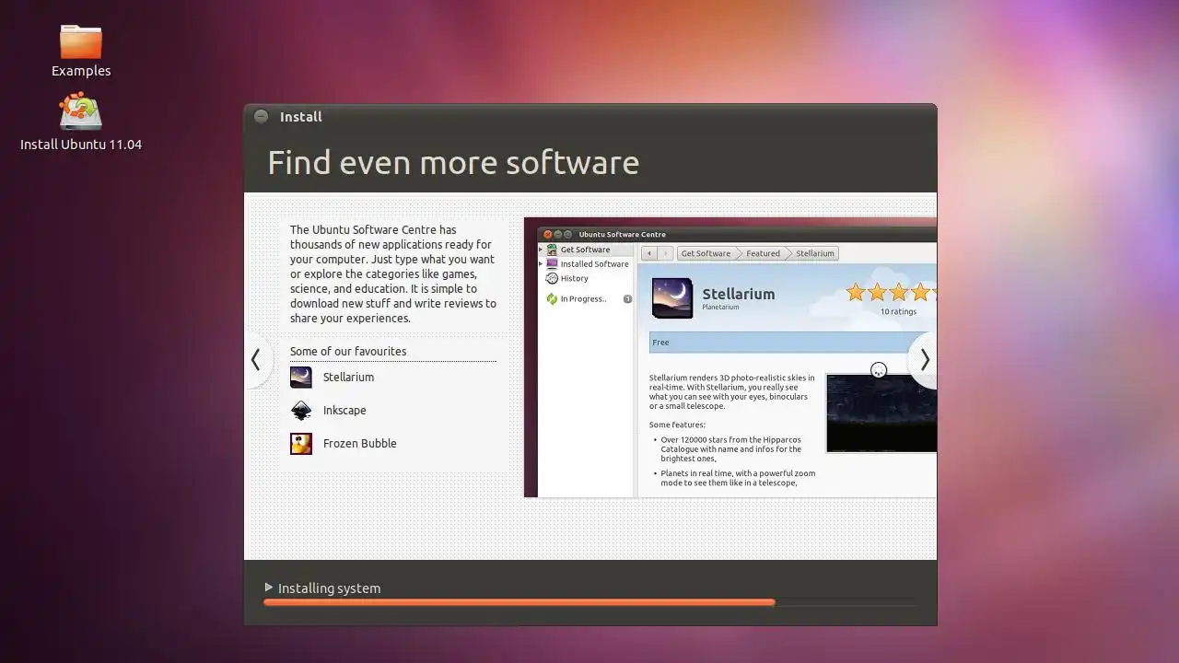
Task: Click the Frozen Bubble icon in favourites
Action: tap(301, 444)
